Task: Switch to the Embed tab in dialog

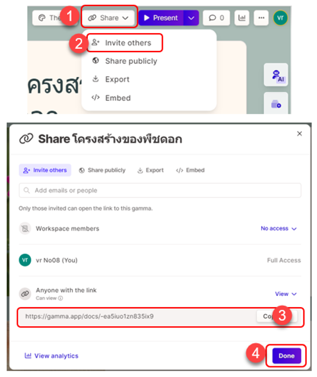Action: coord(190,170)
